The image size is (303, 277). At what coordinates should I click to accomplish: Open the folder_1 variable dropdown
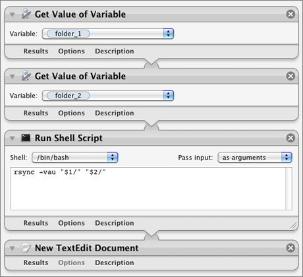click(108, 34)
